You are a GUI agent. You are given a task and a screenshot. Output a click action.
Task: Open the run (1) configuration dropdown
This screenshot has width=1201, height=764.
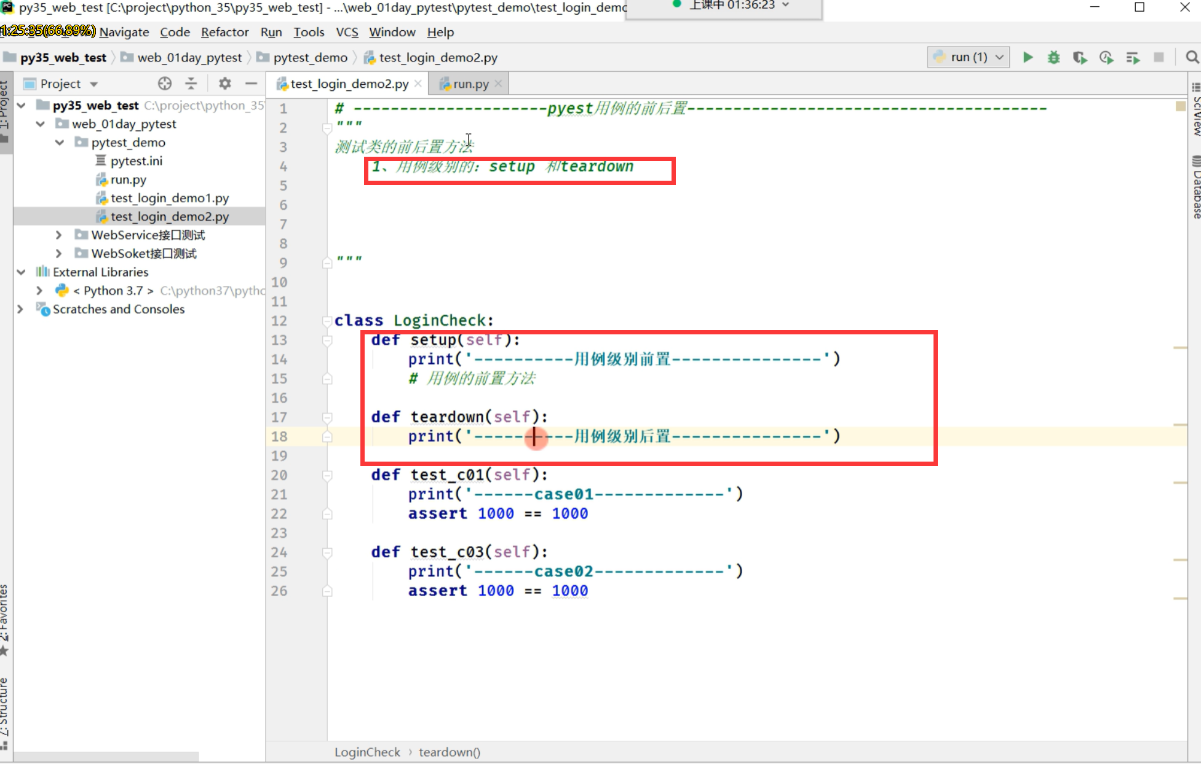coord(969,57)
